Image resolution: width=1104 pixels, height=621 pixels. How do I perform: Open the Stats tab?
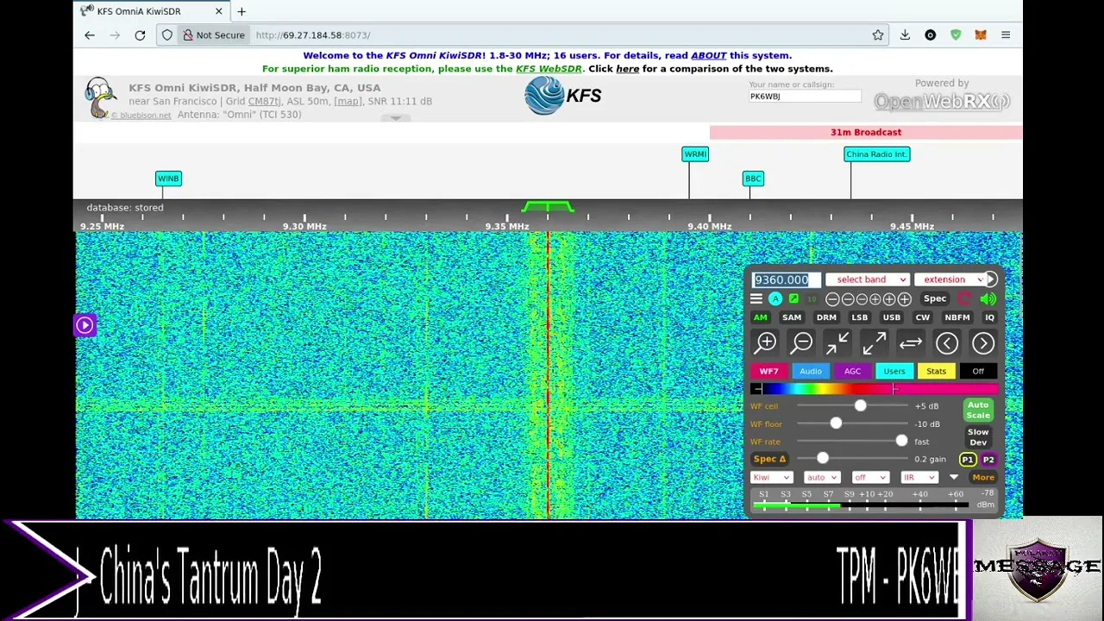click(x=936, y=371)
